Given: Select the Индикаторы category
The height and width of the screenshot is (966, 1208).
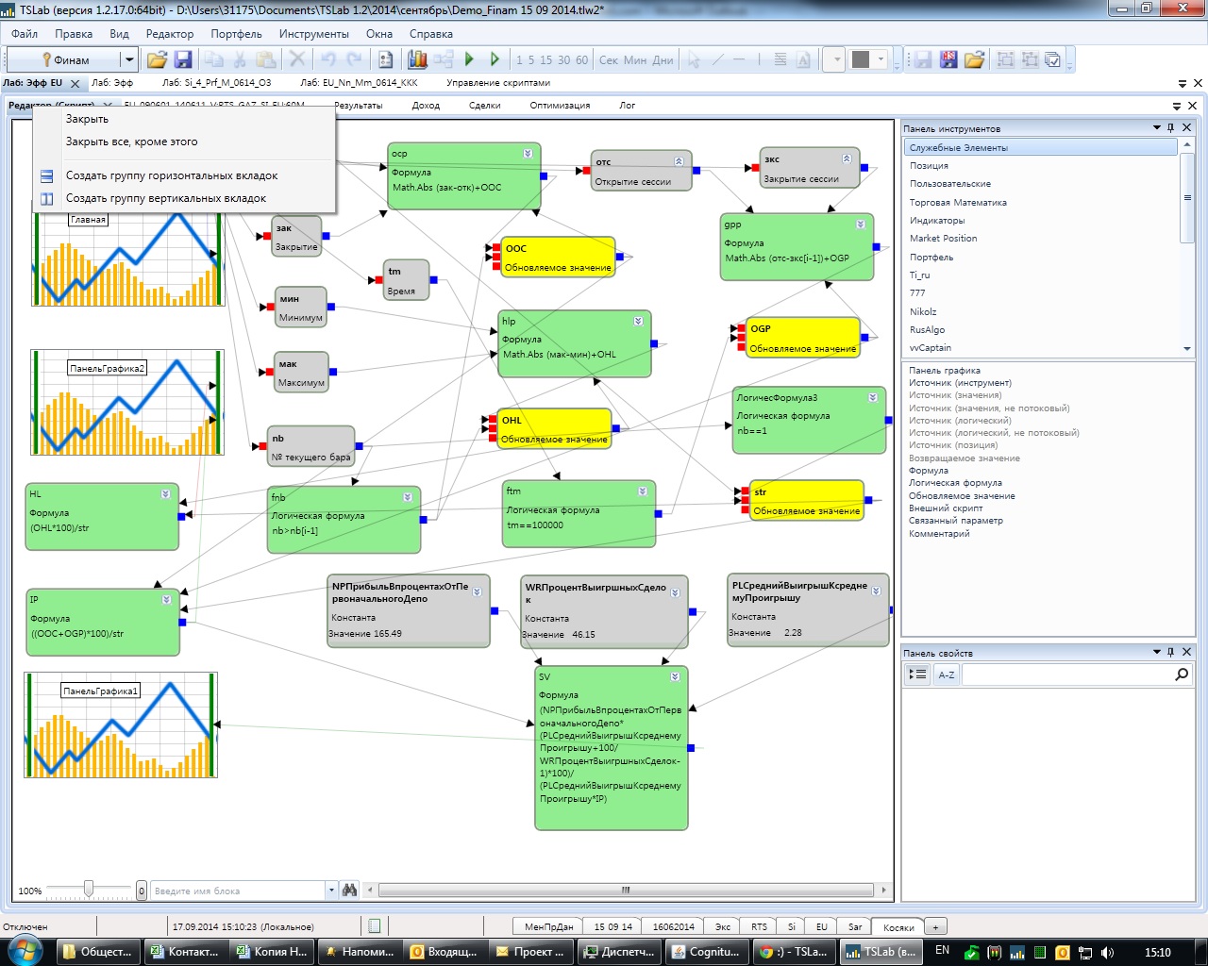Looking at the screenshot, I should point(937,221).
